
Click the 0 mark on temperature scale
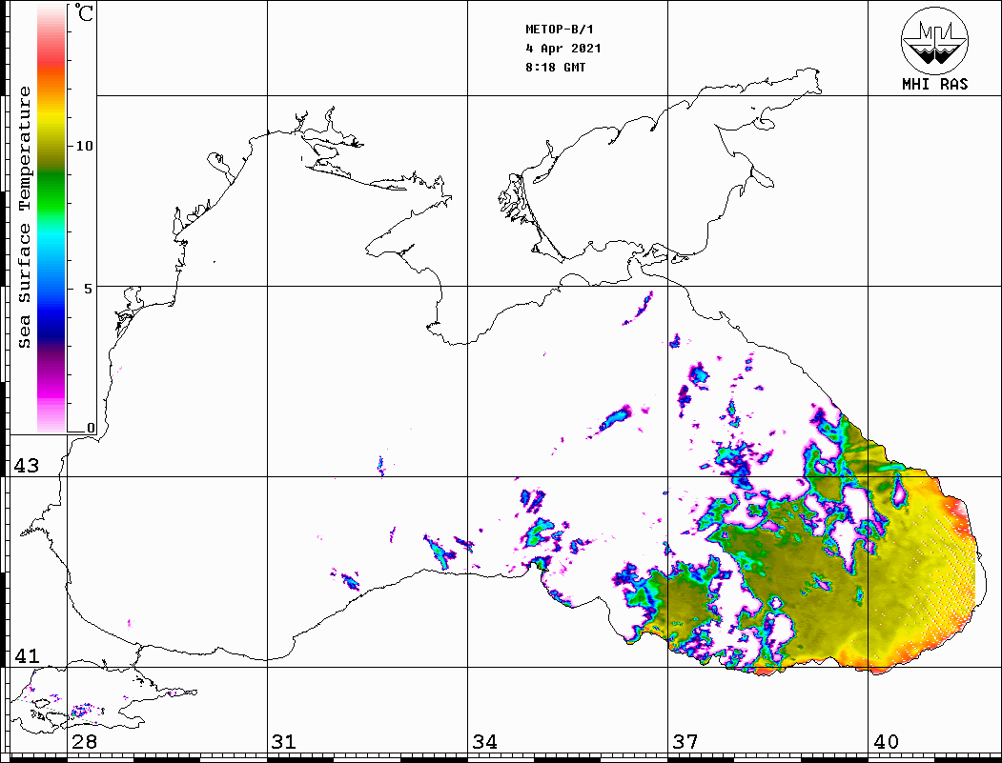91,428
